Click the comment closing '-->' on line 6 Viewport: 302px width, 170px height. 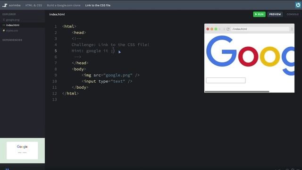coord(77,57)
